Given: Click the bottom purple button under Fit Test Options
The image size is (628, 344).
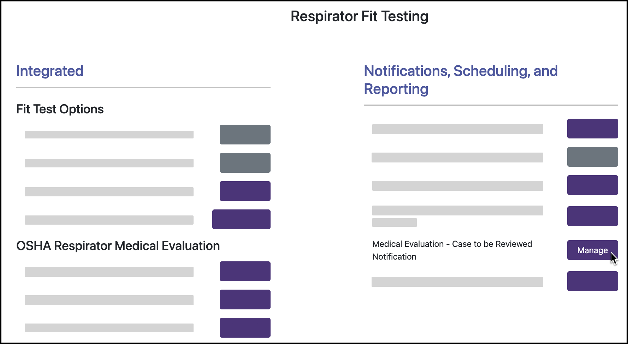Looking at the screenshot, I should click(x=241, y=219).
